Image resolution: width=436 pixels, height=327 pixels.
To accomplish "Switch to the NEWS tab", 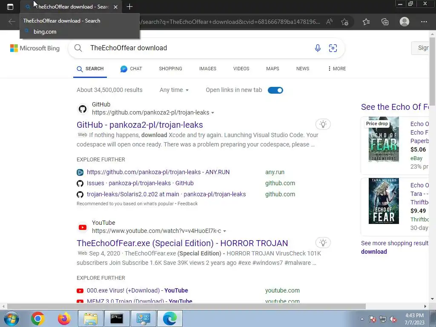I will pyautogui.click(x=303, y=69).
